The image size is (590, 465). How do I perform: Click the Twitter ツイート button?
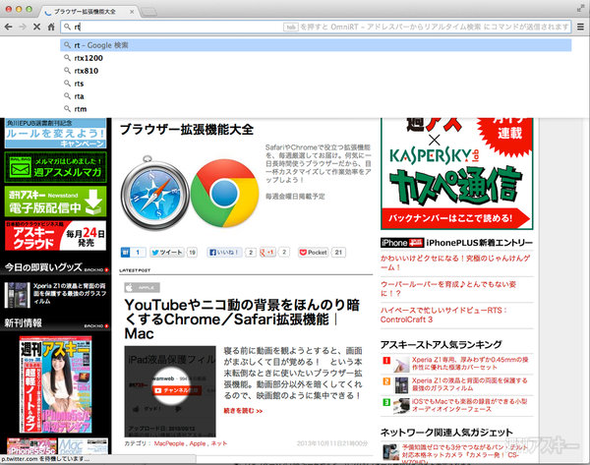coord(167,252)
